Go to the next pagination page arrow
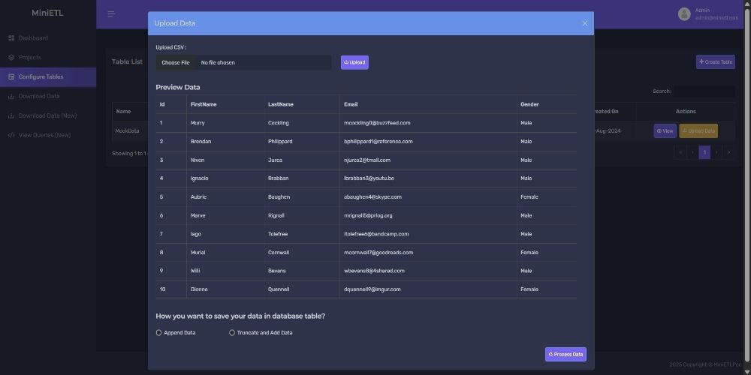Screen dimensions: 751x375 coord(716,152)
